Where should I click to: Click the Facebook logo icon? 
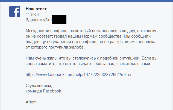pyautogui.click(x=15, y=12)
